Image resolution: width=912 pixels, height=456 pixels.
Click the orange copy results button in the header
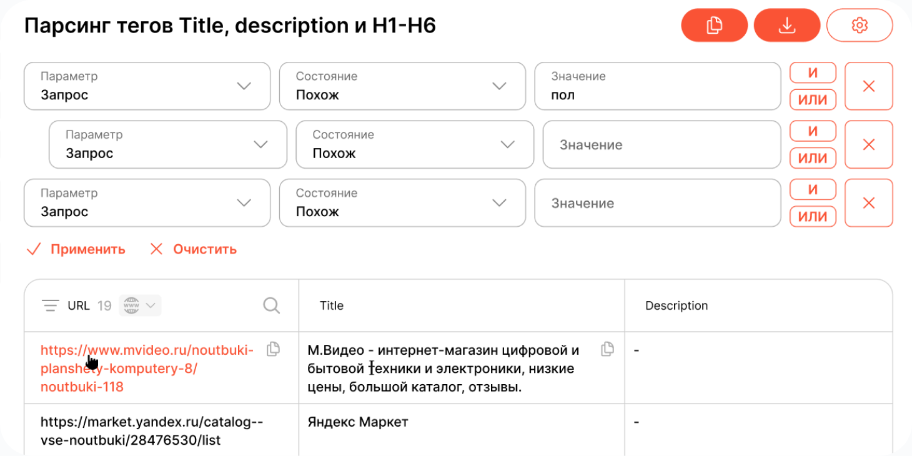[x=715, y=25]
